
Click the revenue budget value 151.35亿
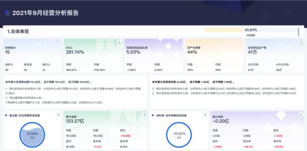click(71, 136)
